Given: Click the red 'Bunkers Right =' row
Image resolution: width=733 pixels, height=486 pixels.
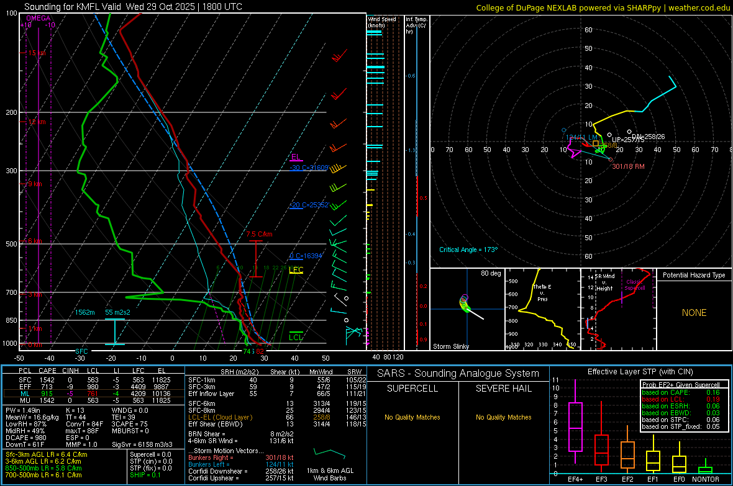Looking at the screenshot, I should click(x=241, y=457).
